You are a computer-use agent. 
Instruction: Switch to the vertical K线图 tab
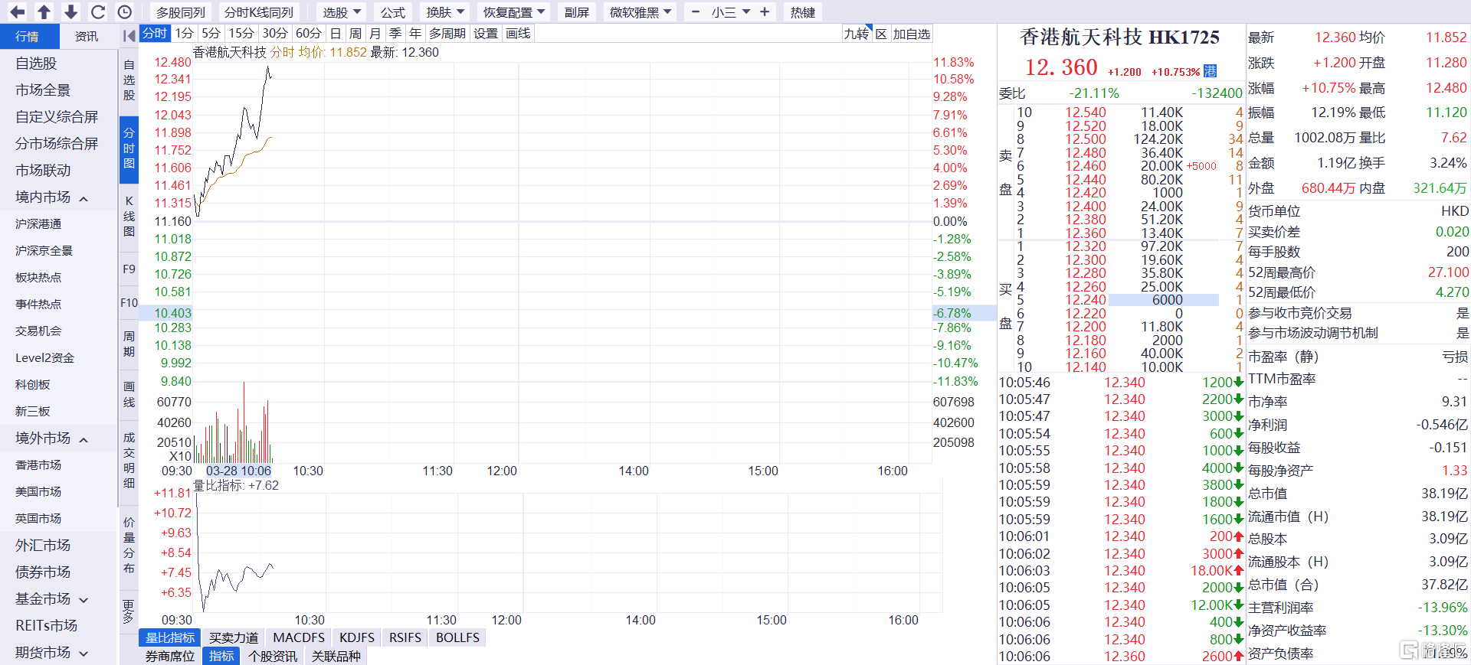click(x=129, y=216)
